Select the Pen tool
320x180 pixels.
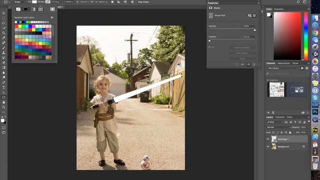coord(3,82)
